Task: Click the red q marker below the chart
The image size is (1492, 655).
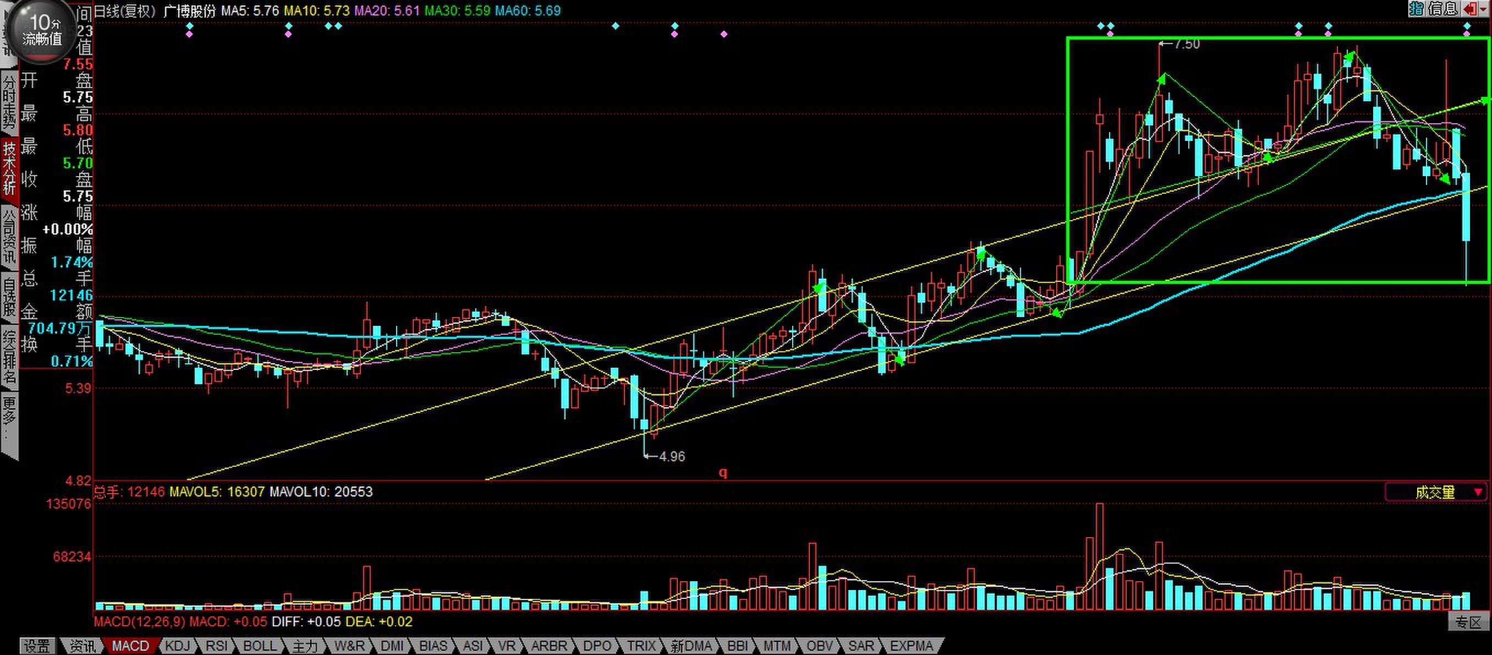Action: [723, 472]
